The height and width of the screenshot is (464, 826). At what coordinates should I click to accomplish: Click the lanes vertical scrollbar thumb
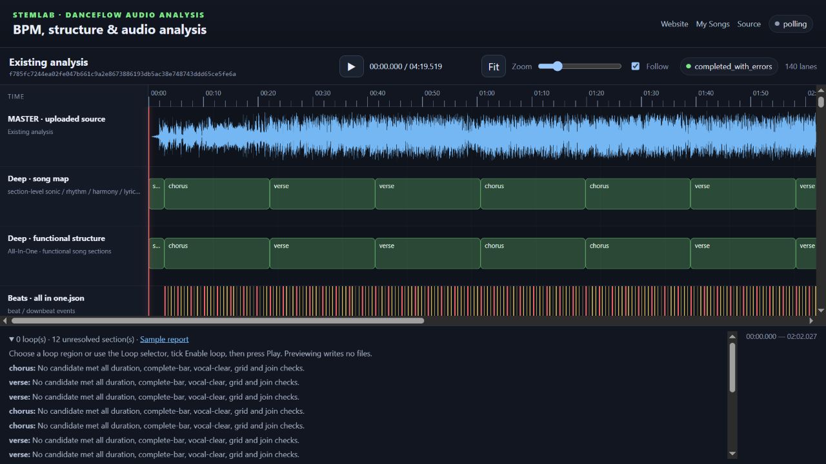[821, 102]
